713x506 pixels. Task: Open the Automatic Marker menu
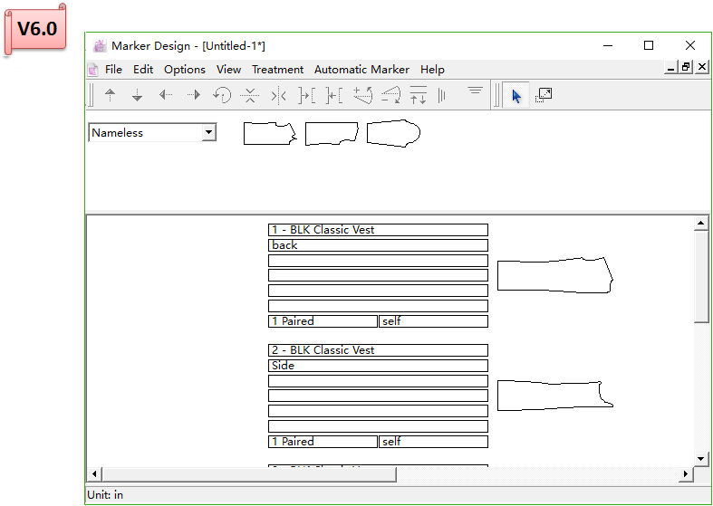(x=361, y=70)
